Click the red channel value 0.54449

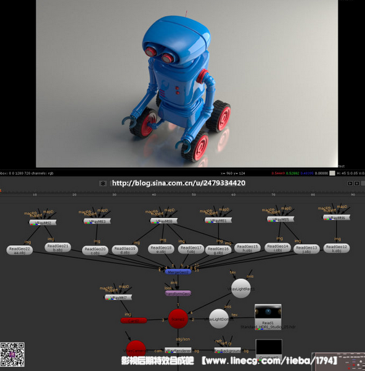click(278, 173)
